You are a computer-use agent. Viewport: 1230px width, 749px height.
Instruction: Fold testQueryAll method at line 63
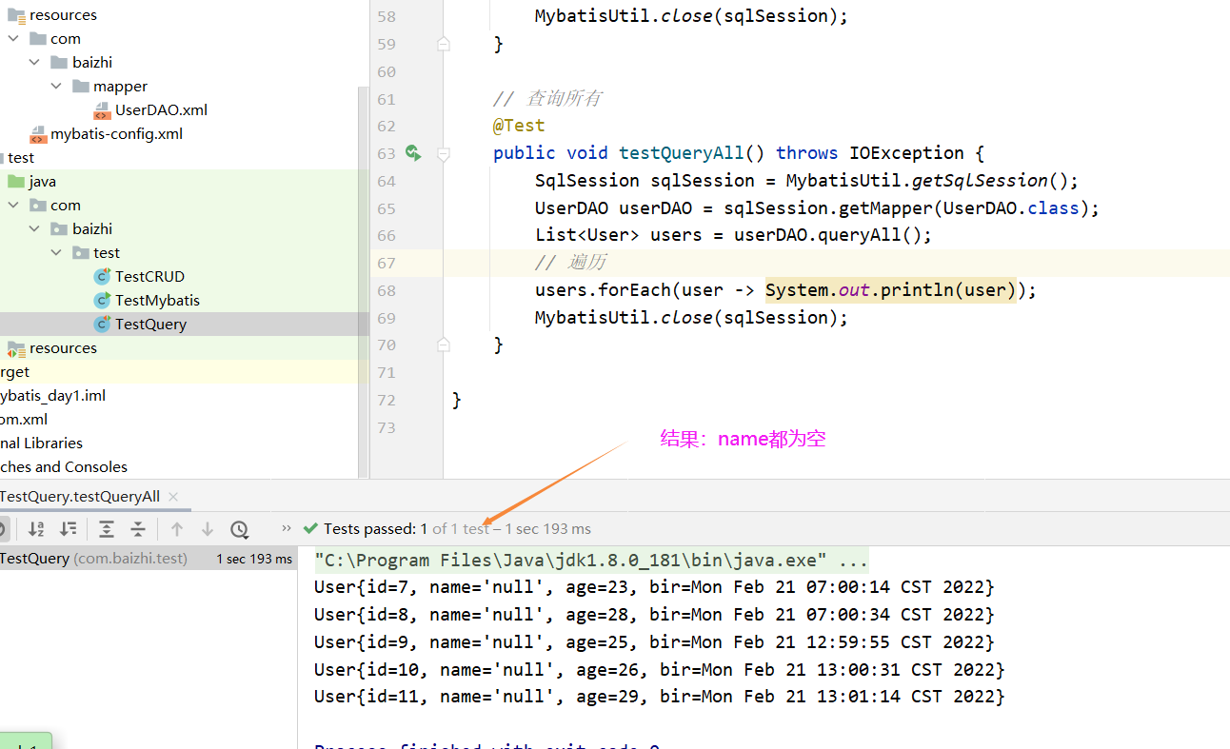coord(444,153)
